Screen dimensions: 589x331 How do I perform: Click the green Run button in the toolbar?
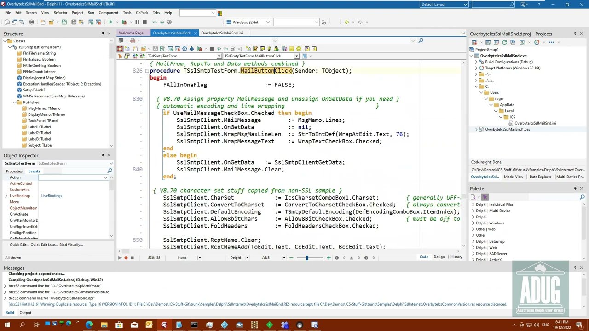click(x=110, y=22)
